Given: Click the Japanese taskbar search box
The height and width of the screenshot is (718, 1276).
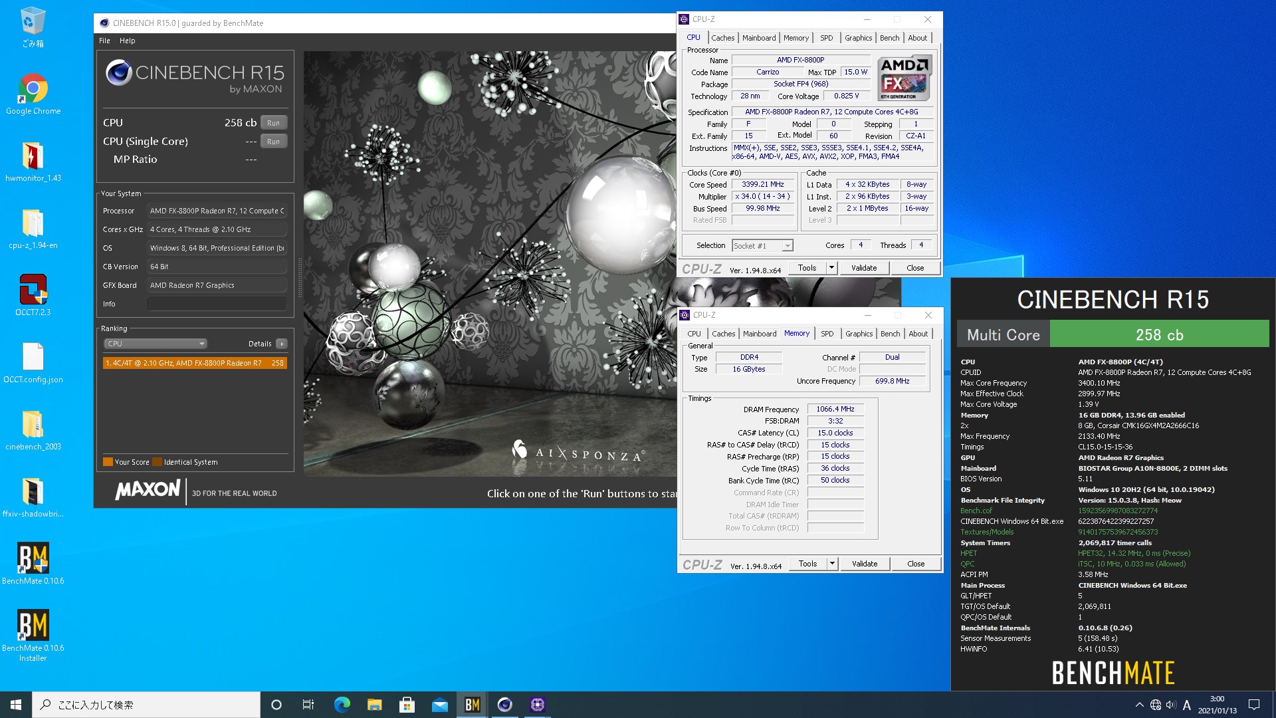Looking at the screenshot, I should (x=146, y=705).
